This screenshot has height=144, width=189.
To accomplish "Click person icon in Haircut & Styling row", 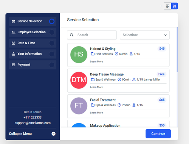I will coord(131,54).
